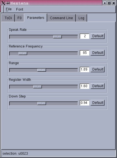
Task: Click the Reference Frequency slider thumb
Action: pyautogui.click(x=23, y=53)
